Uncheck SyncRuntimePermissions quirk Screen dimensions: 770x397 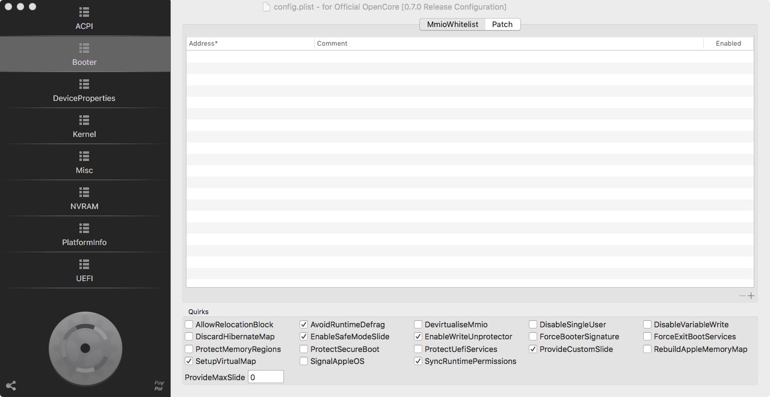pyautogui.click(x=419, y=361)
